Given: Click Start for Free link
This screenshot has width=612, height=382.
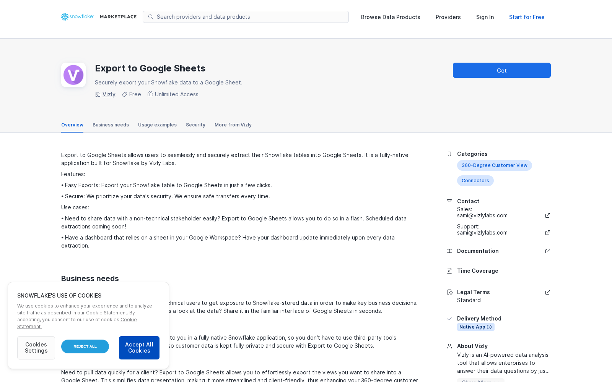Looking at the screenshot, I should [x=527, y=17].
